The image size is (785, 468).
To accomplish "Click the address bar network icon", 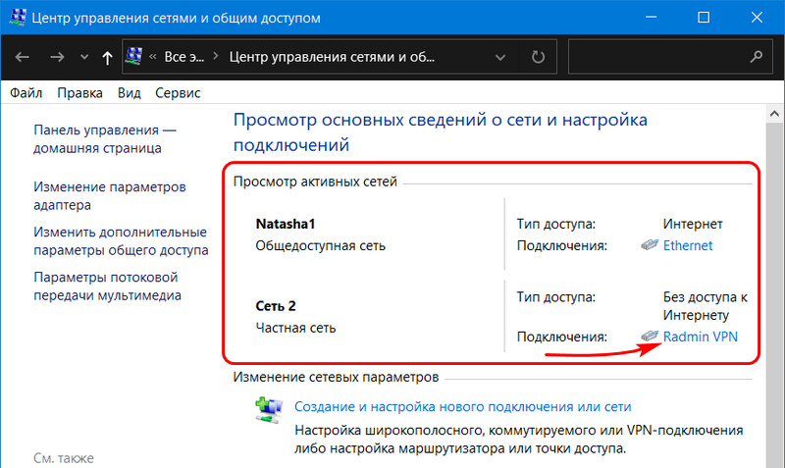I will tap(133, 56).
